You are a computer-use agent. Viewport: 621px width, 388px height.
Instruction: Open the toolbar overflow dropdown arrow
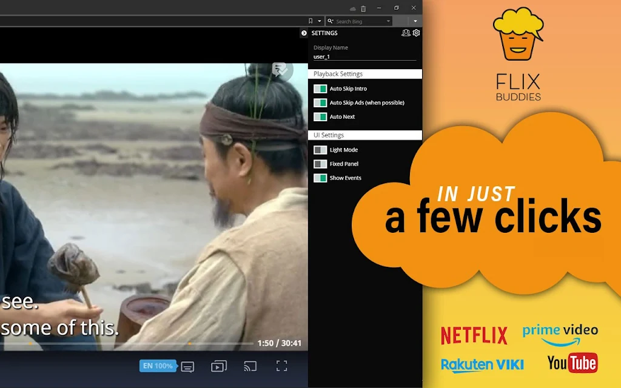[x=415, y=21]
